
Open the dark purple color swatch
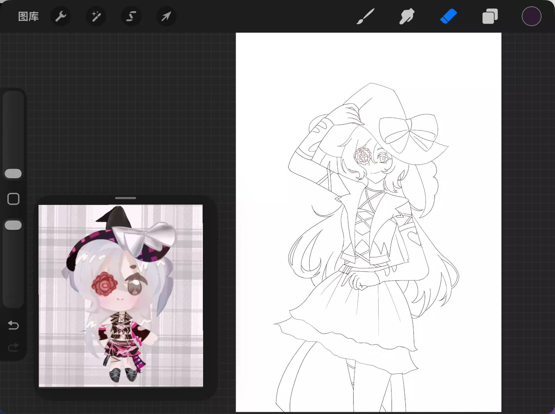(x=531, y=17)
